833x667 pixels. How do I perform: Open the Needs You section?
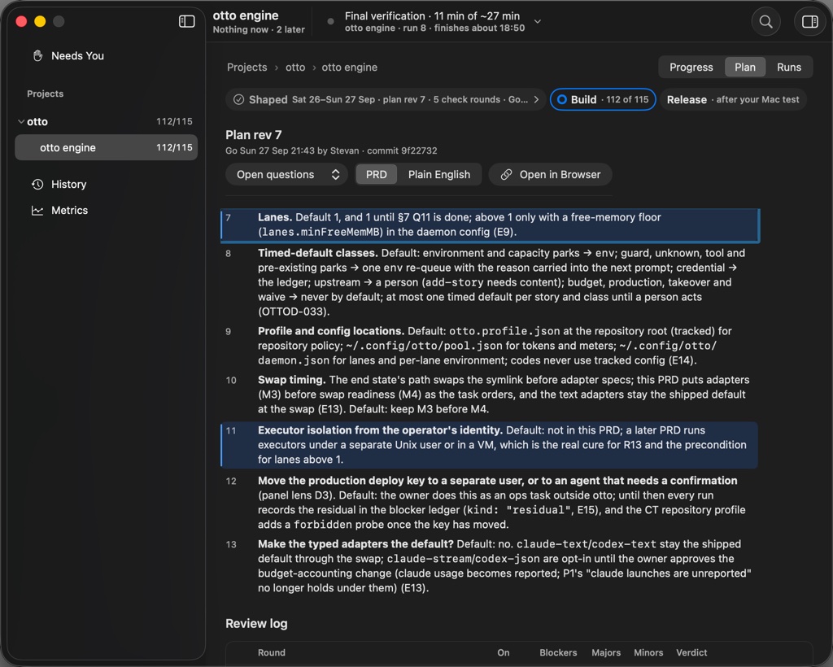click(x=107, y=56)
